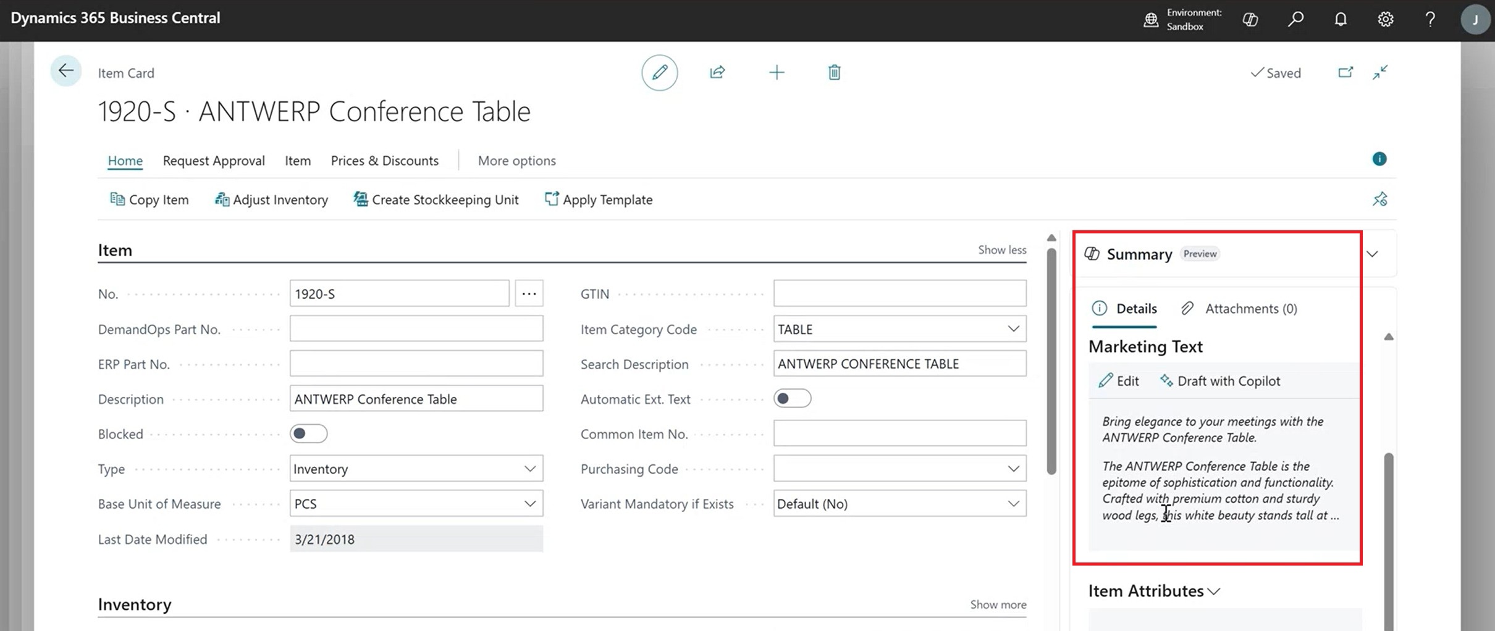Click Show less in Item section
The image size is (1495, 631).
tap(1001, 250)
